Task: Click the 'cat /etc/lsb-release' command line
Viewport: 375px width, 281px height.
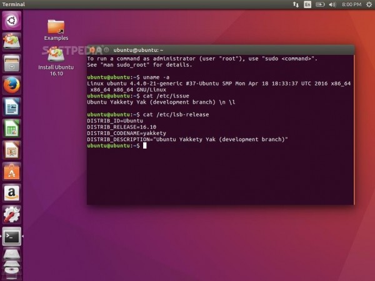Action: (147, 114)
